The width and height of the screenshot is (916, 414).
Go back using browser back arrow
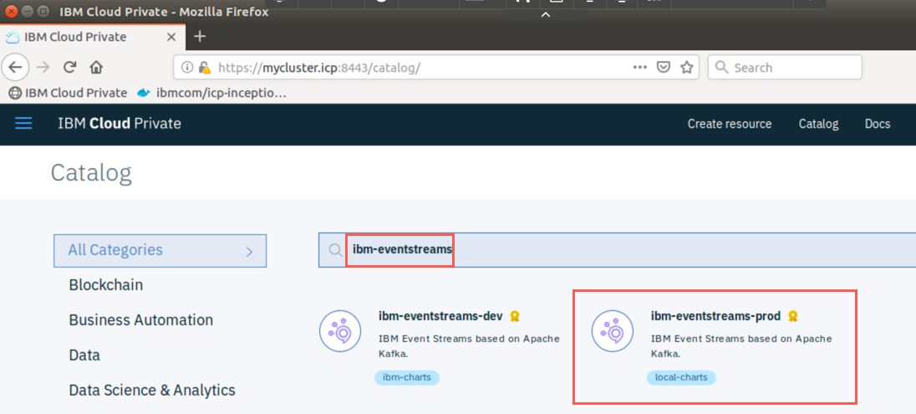click(x=15, y=67)
